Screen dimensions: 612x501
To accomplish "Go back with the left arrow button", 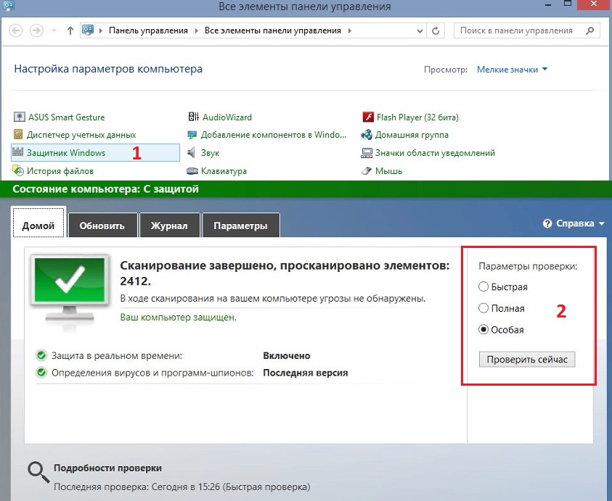I will (x=16, y=30).
